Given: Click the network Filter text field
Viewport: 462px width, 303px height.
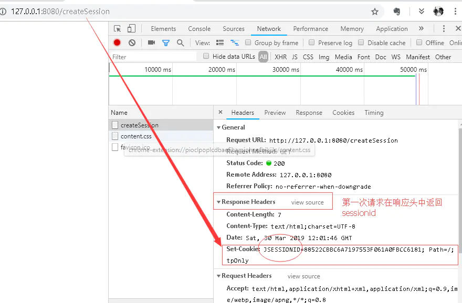Looking at the screenshot, I should (153, 57).
